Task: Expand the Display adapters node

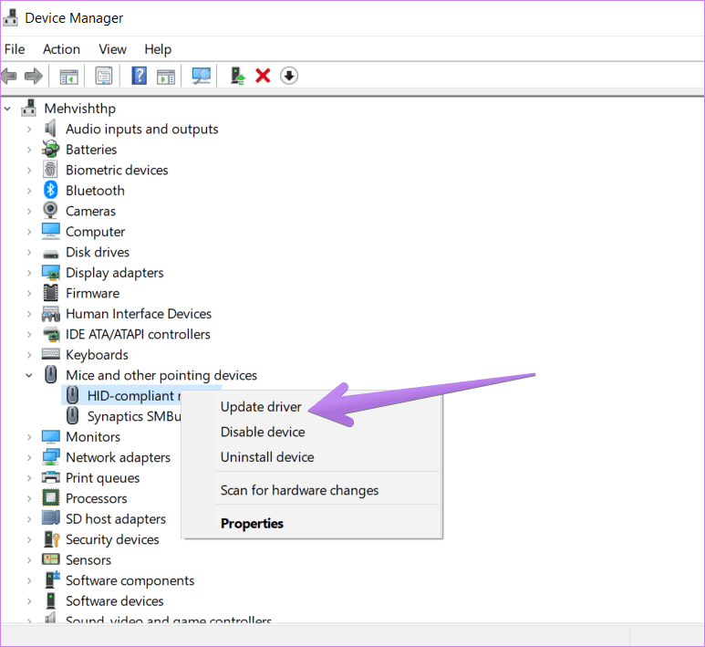Action: pyautogui.click(x=29, y=273)
